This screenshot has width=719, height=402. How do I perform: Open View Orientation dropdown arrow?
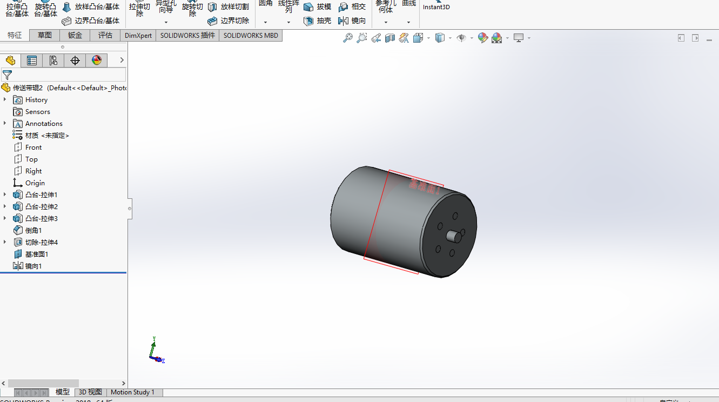click(x=429, y=38)
